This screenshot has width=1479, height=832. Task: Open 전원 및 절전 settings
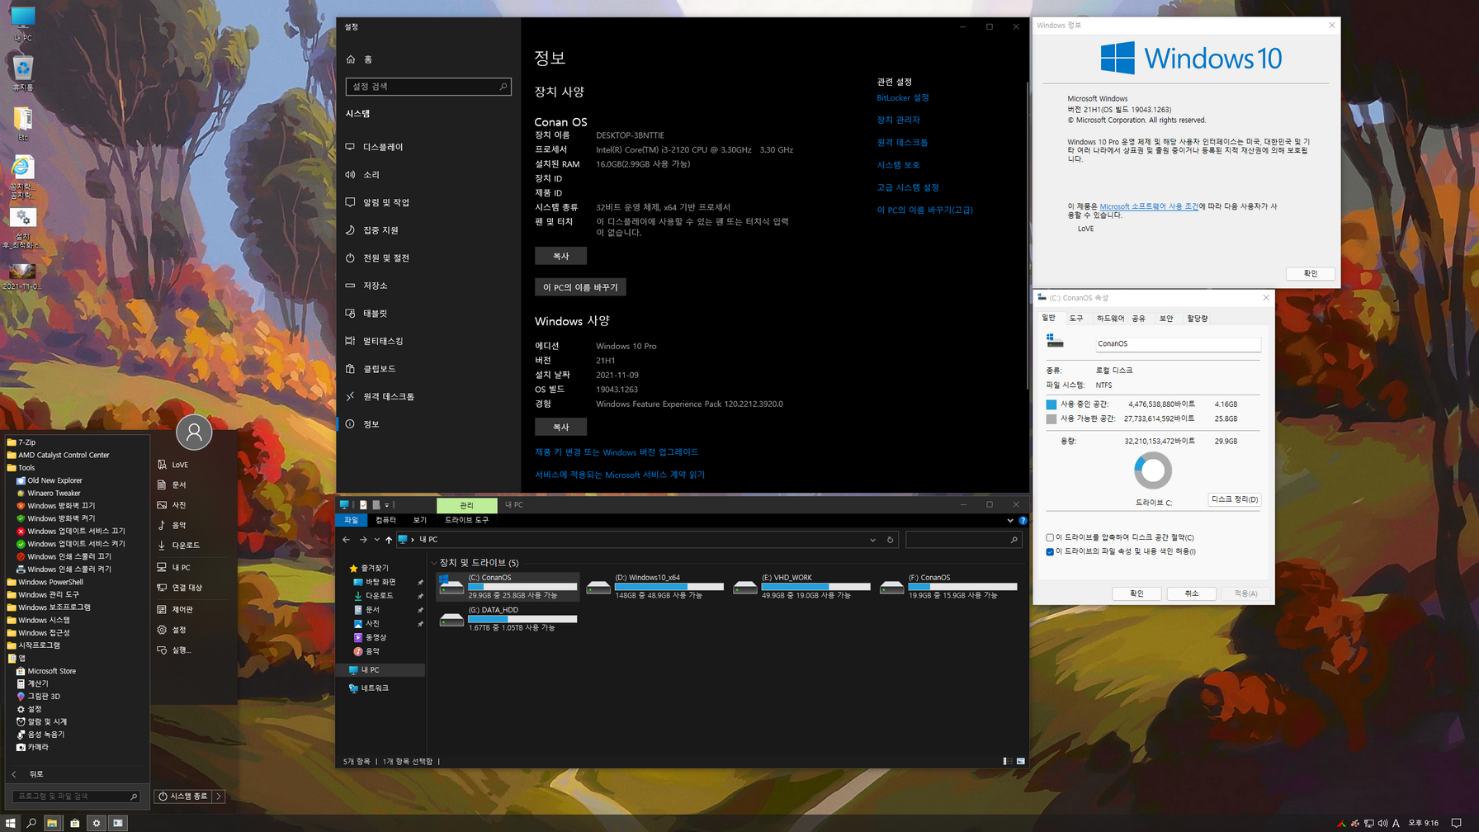[385, 258]
